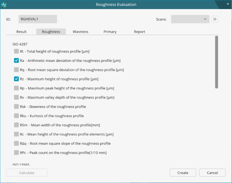
Task: Click the Cancel button
Action: pyautogui.click(x=212, y=173)
